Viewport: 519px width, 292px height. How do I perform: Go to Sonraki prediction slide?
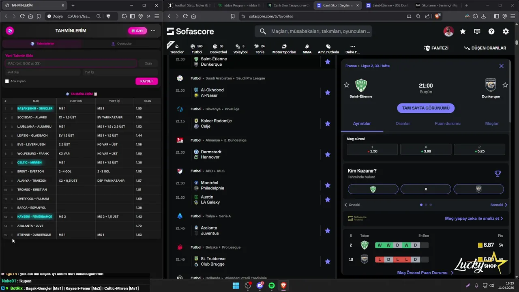tap(499, 205)
